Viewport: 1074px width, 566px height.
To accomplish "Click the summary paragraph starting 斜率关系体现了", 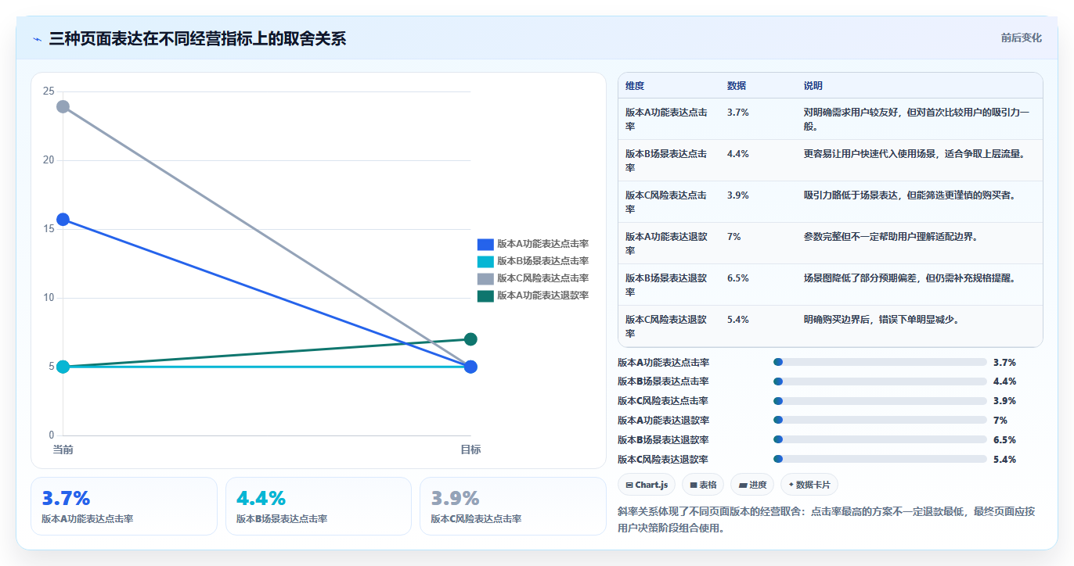I will coord(827,520).
